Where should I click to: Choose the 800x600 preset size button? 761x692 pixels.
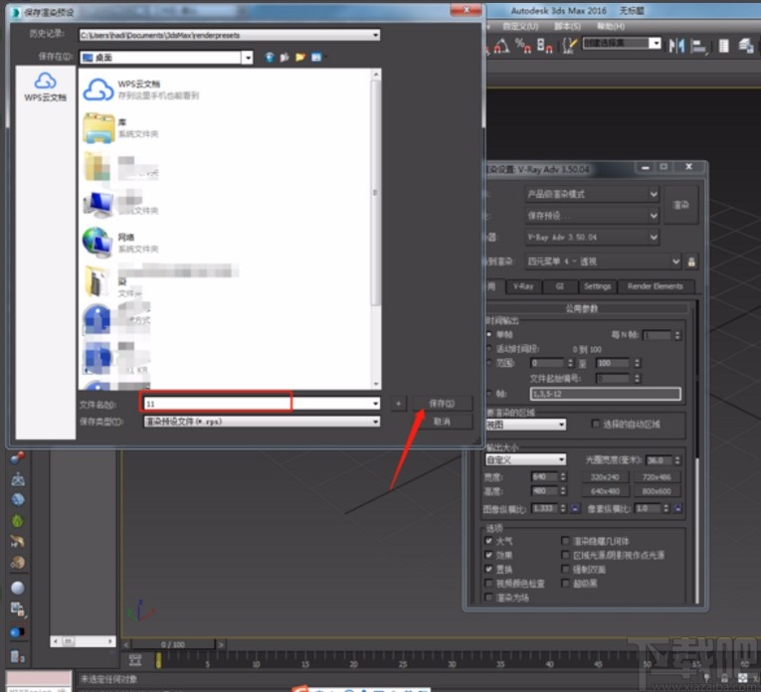657,491
